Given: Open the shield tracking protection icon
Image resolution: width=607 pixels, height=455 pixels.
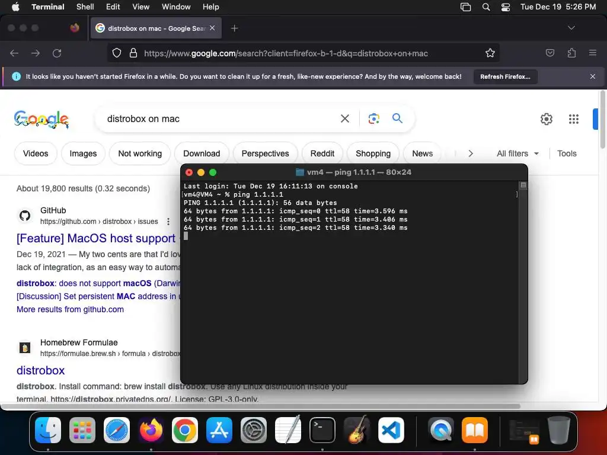Looking at the screenshot, I should click(117, 53).
